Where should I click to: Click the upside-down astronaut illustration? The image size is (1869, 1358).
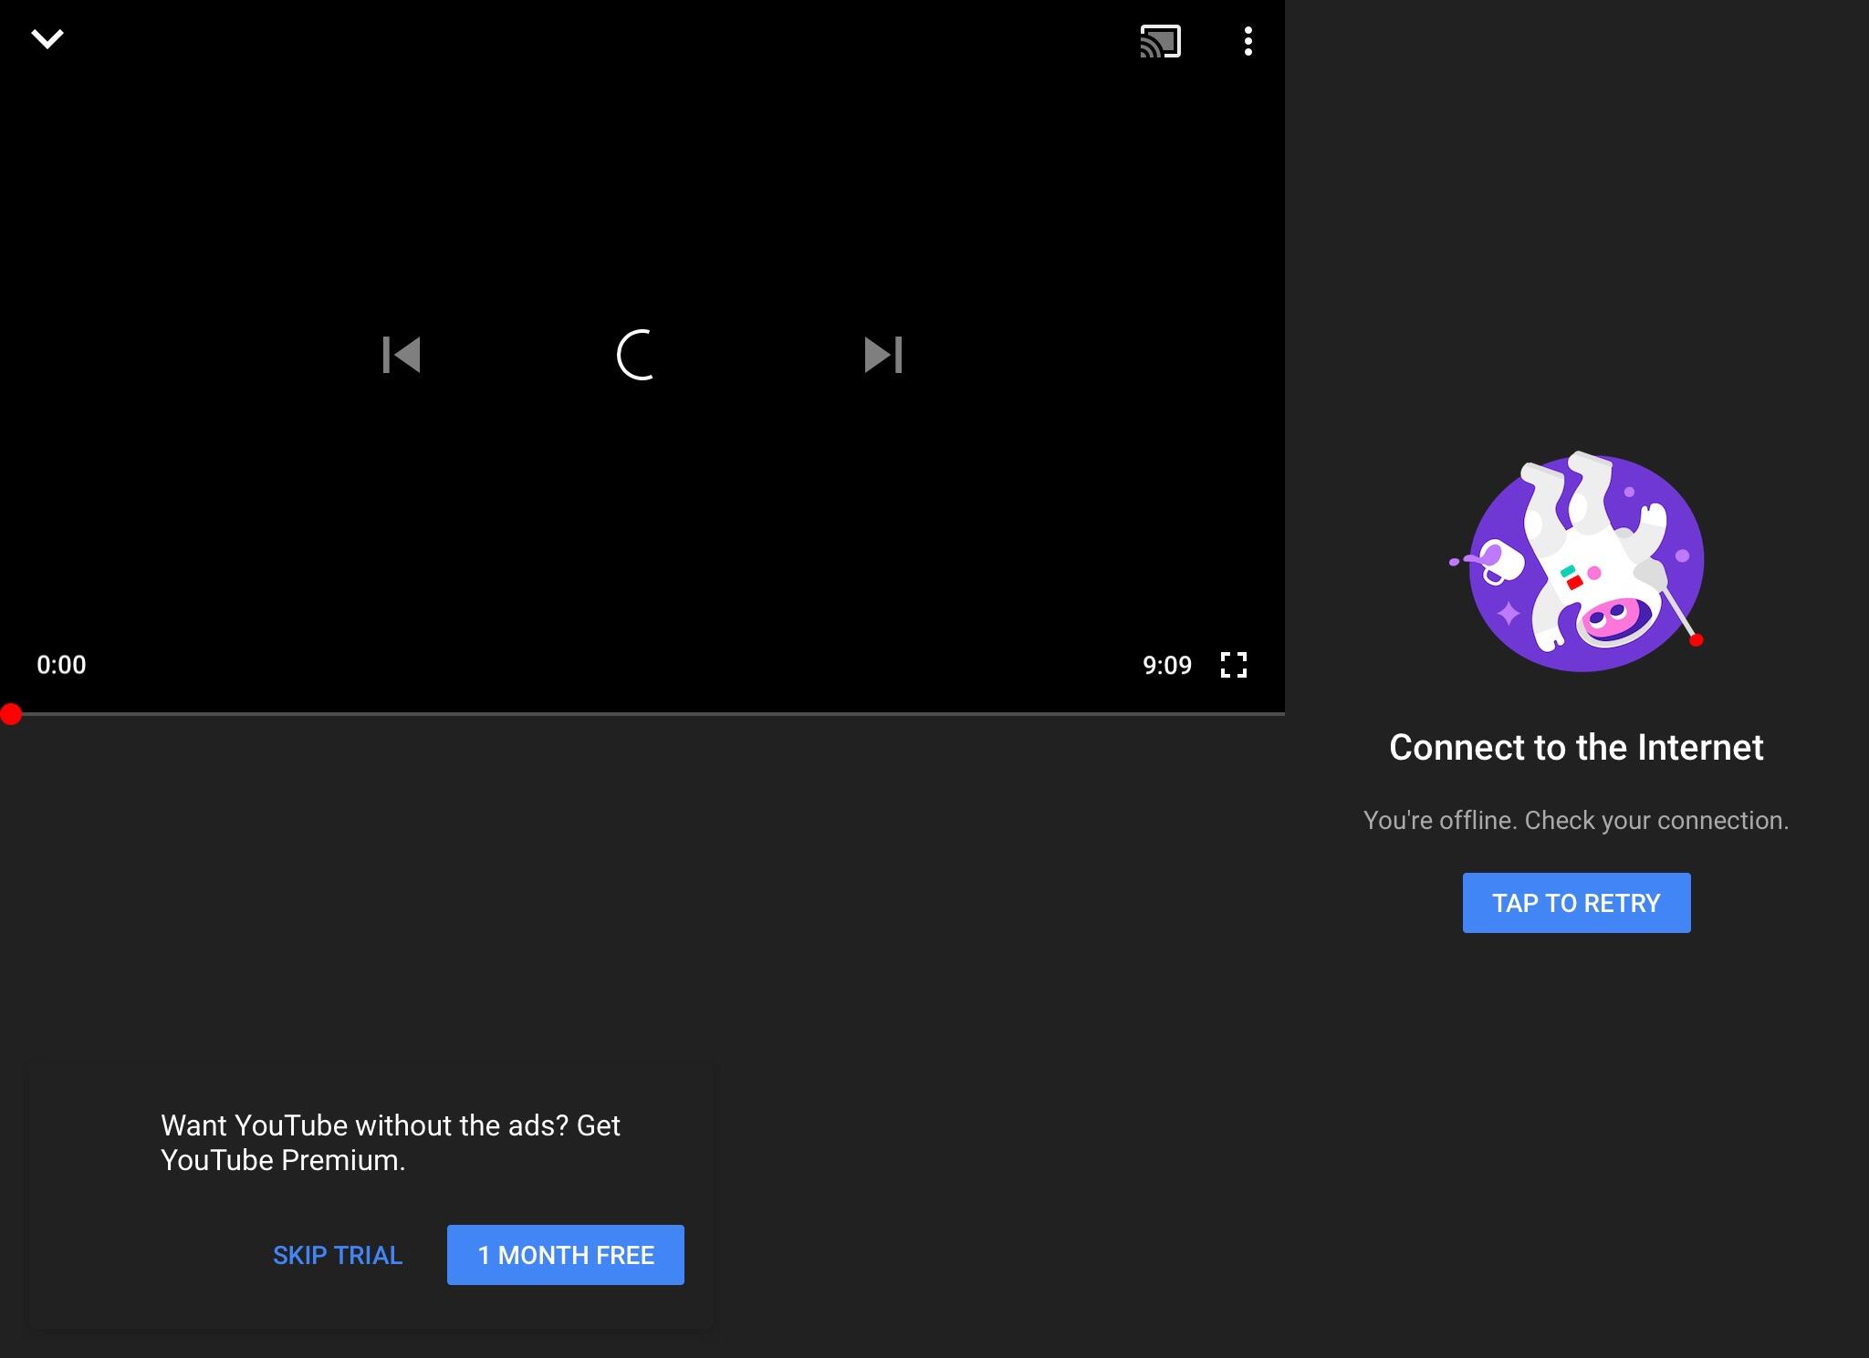coord(1579,561)
